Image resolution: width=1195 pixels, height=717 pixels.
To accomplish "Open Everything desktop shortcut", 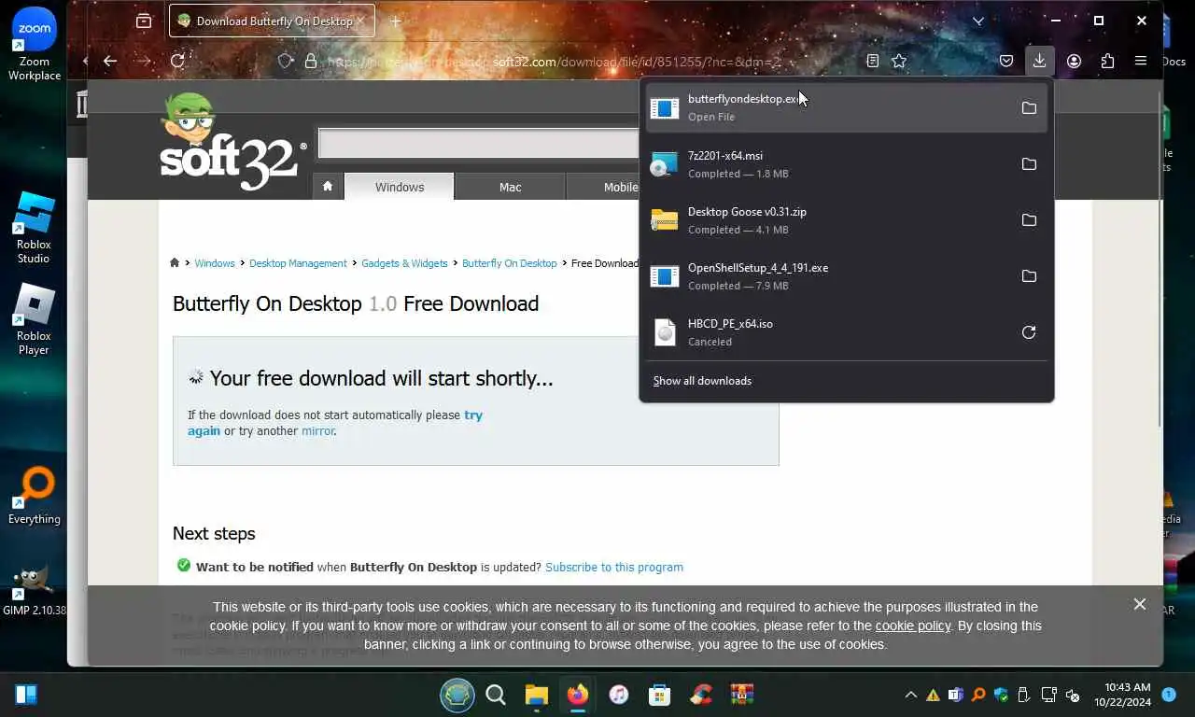I will (x=35, y=497).
